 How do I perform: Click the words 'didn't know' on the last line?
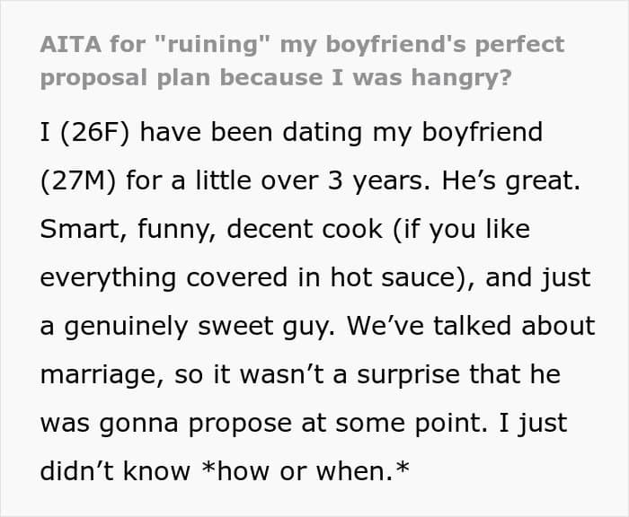point(115,470)
